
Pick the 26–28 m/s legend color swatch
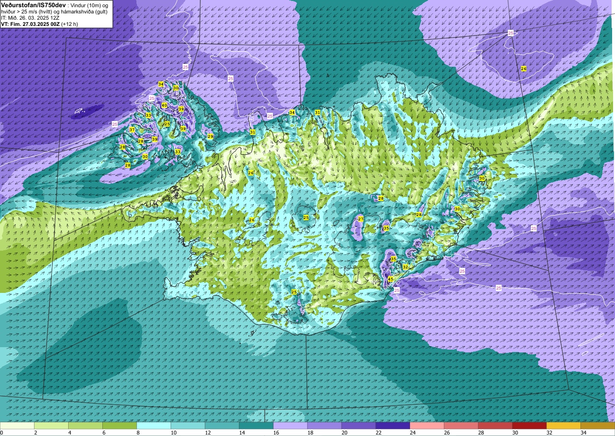(x=461, y=425)
